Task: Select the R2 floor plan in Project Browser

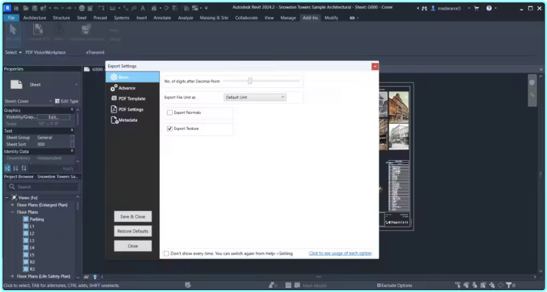Action: (x=32, y=262)
